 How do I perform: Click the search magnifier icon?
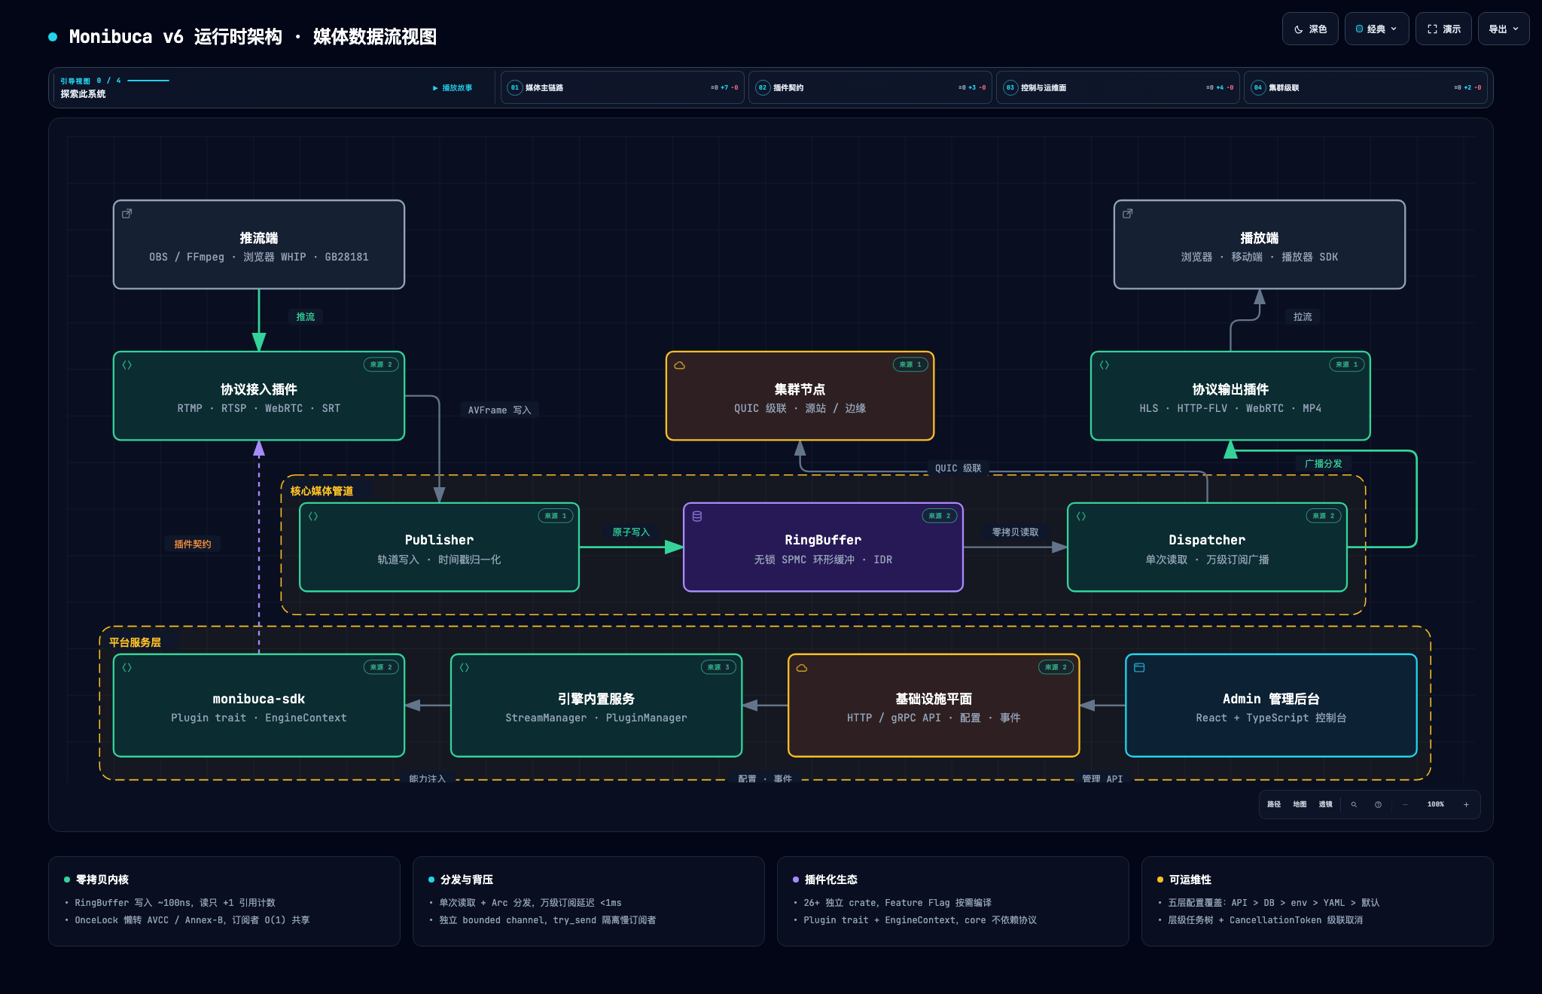[1354, 804]
